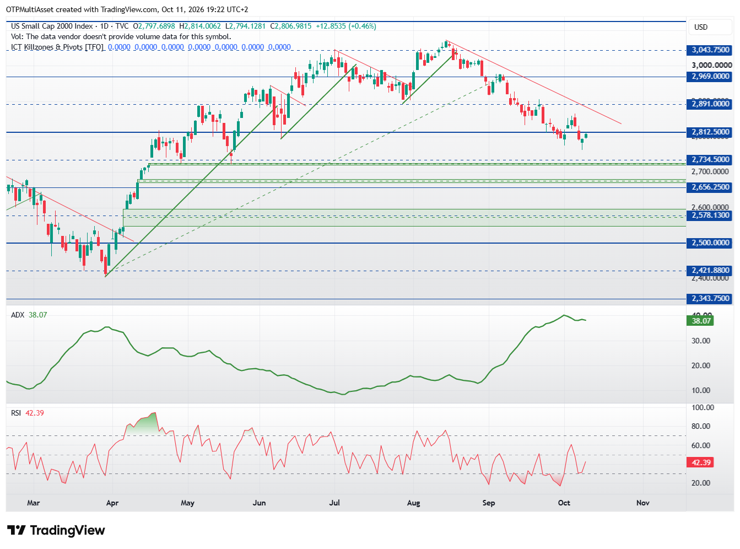Click the Vol data vendor notice text
The image size is (740, 549).
pyautogui.click(x=121, y=36)
